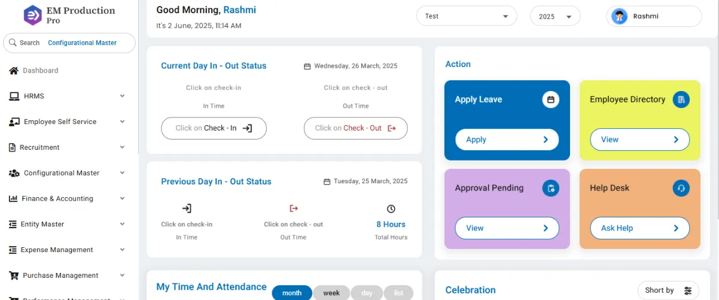719x300 pixels.
Task: Expand the Recruitment sidebar section
Action: (x=68, y=147)
